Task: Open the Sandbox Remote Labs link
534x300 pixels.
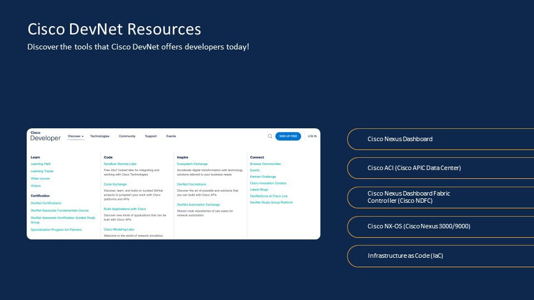Action: tap(120, 164)
